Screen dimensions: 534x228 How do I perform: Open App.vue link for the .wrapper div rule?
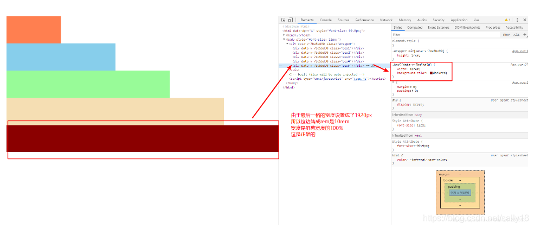pyautogui.click(x=520, y=51)
